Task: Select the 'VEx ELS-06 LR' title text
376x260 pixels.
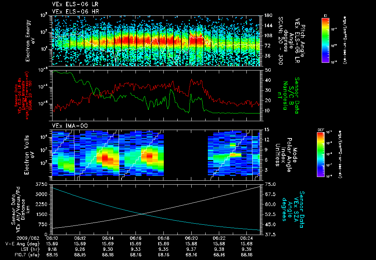Action: [75, 4]
